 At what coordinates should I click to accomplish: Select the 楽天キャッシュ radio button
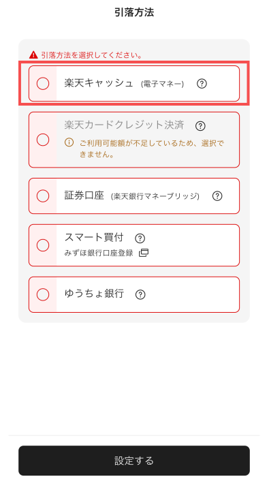pyautogui.click(x=43, y=83)
